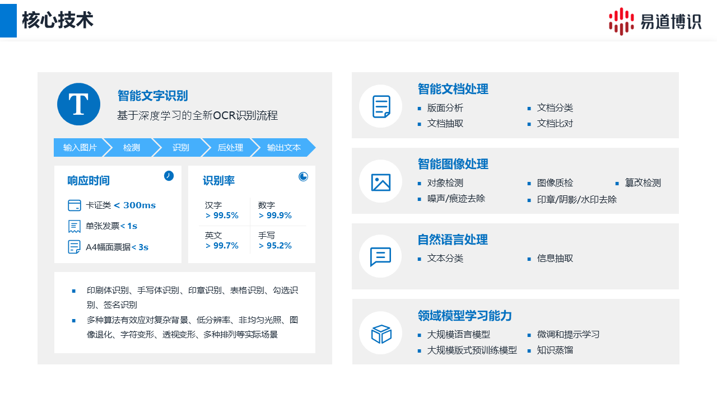The image size is (717, 403).
Task: Select the 识别 step arrow
Action: pos(180,148)
